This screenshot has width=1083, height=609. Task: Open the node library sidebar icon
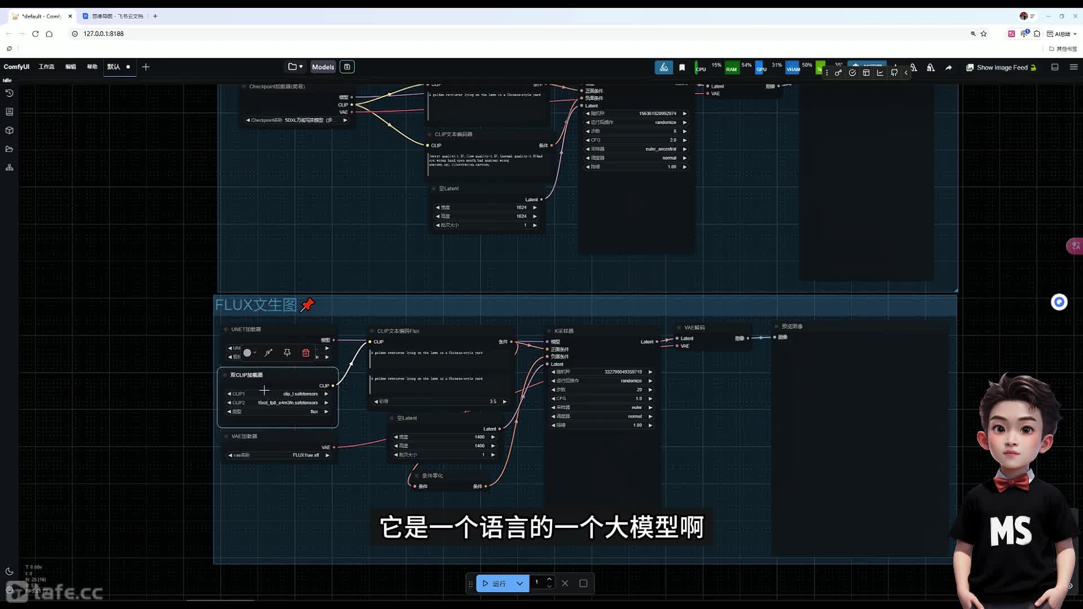(9, 112)
